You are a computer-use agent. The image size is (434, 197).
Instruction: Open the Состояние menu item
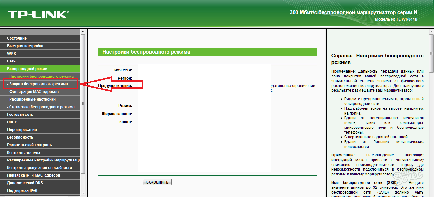pos(40,38)
